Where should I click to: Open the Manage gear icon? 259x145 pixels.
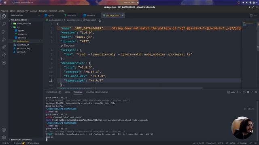(4, 137)
